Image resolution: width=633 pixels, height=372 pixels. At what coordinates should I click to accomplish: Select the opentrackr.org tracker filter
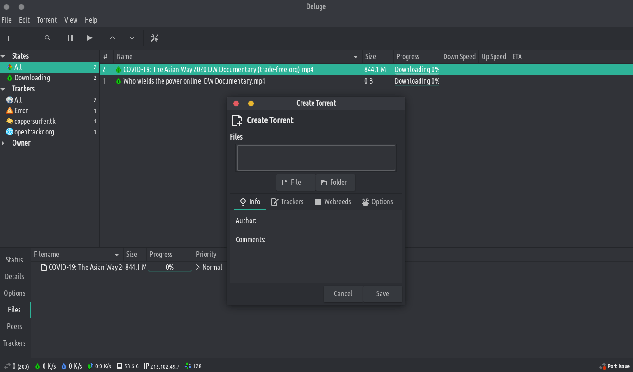coord(50,132)
